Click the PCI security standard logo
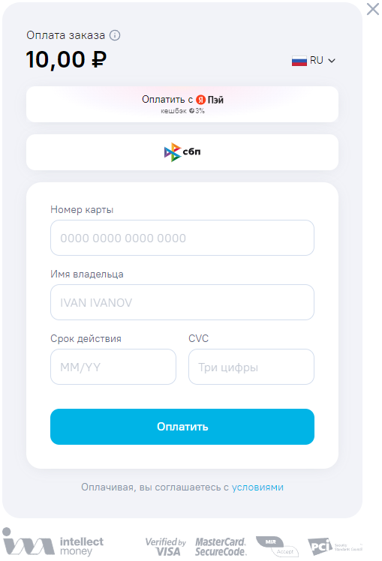 coord(335,547)
